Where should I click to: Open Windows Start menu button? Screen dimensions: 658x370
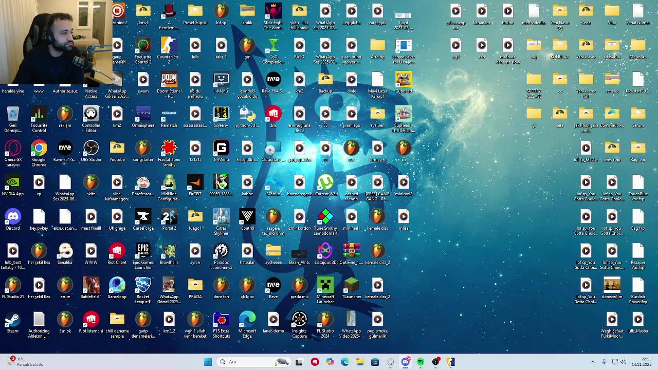[x=208, y=362]
